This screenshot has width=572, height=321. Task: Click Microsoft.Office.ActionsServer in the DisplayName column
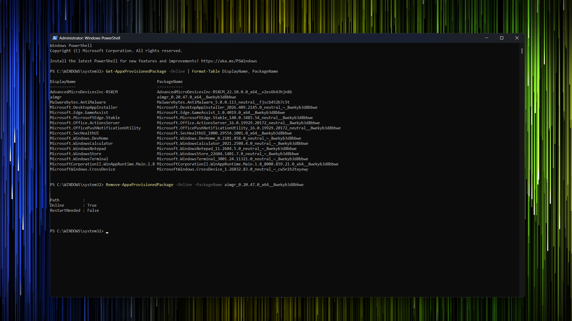tap(85, 123)
